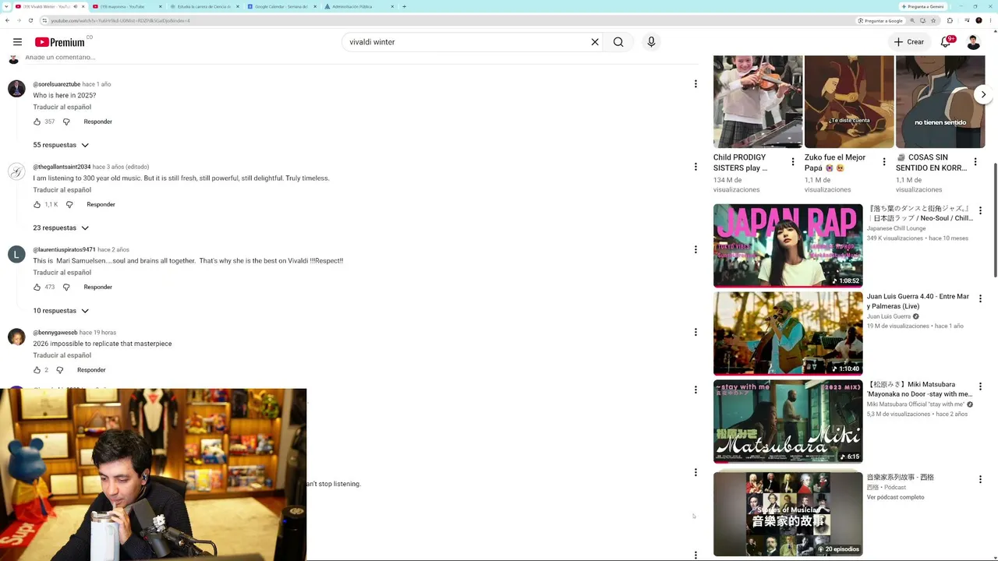Reply to the '300 year old music' comment
Screen dimensions: 998x561
(101, 204)
